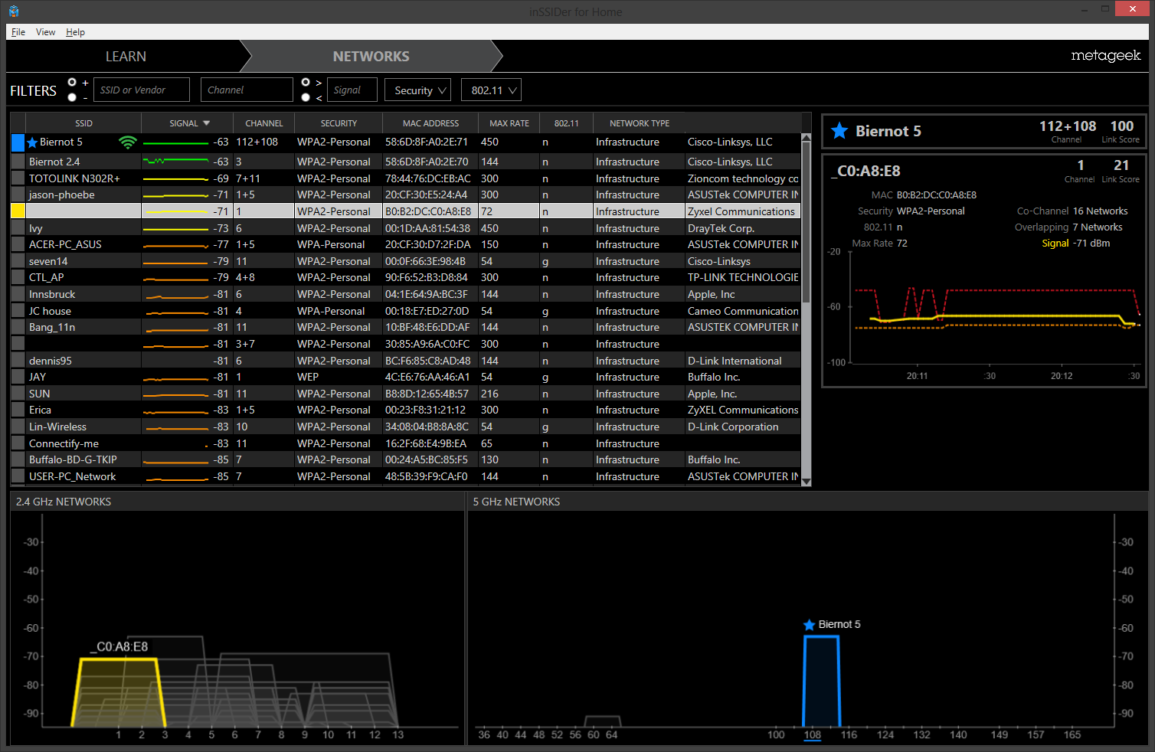This screenshot has width=1155, height=752.
Task: Select the dennis95 network row
Action: pos(406,361)
